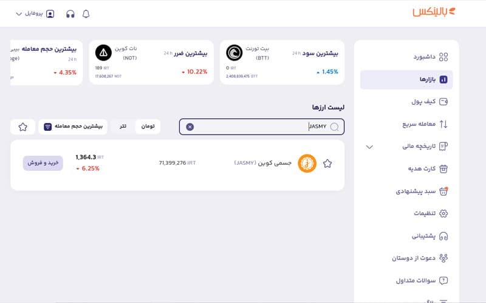The height and width of the screenshot is (303, 486).
Task: Click the buy and sell (خرید و فروش) button
Action: point(43,163)
